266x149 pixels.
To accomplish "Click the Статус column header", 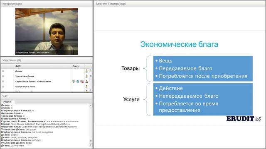I will pos(77,66).
